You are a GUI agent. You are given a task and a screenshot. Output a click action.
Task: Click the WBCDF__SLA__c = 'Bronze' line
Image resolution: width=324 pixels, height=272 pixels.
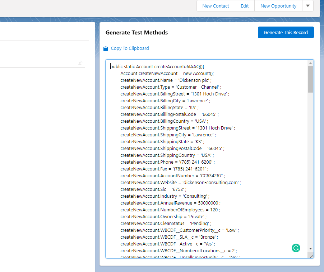pos(169,237)
